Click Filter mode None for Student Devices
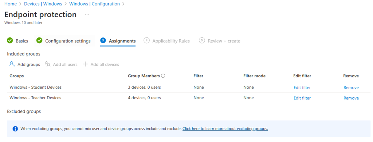The width and height of the screenshot is (373, 142). (x=248, y=87)
